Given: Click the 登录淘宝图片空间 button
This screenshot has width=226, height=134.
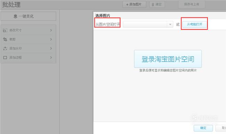Looking at the screenshot, I should 168,59.
